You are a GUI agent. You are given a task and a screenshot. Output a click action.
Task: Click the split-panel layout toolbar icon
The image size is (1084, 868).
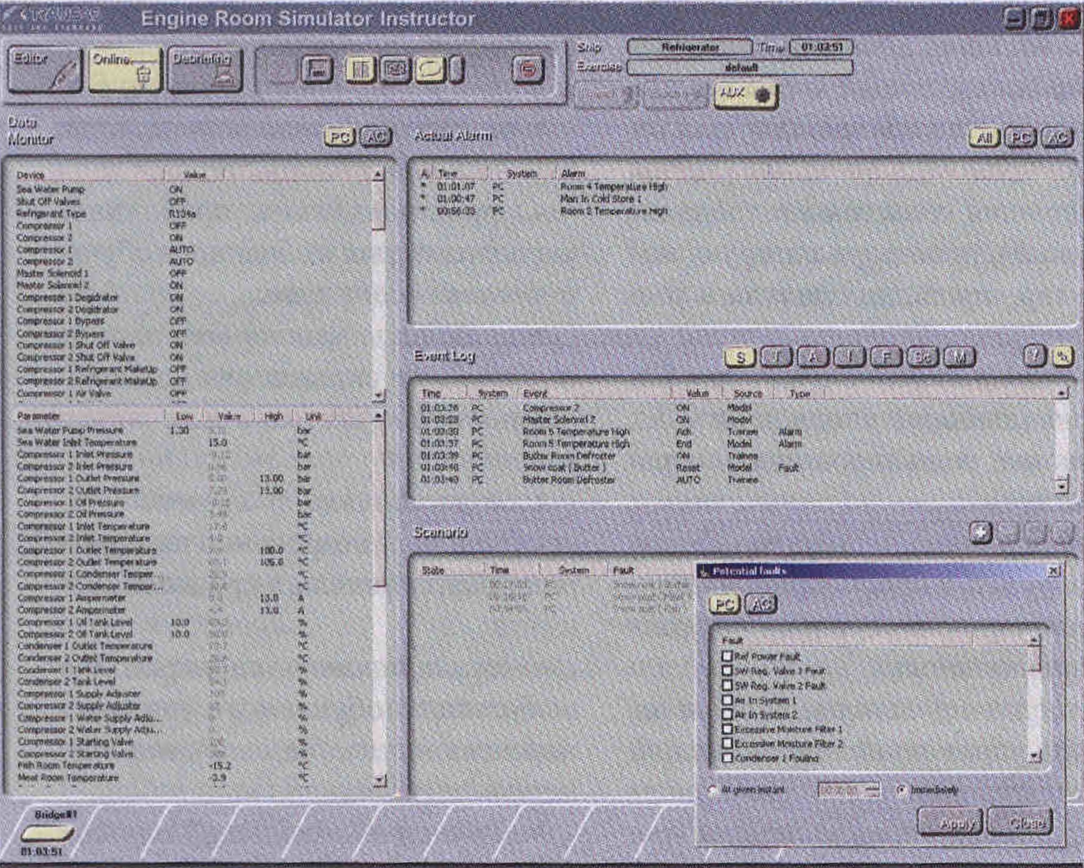360,70
